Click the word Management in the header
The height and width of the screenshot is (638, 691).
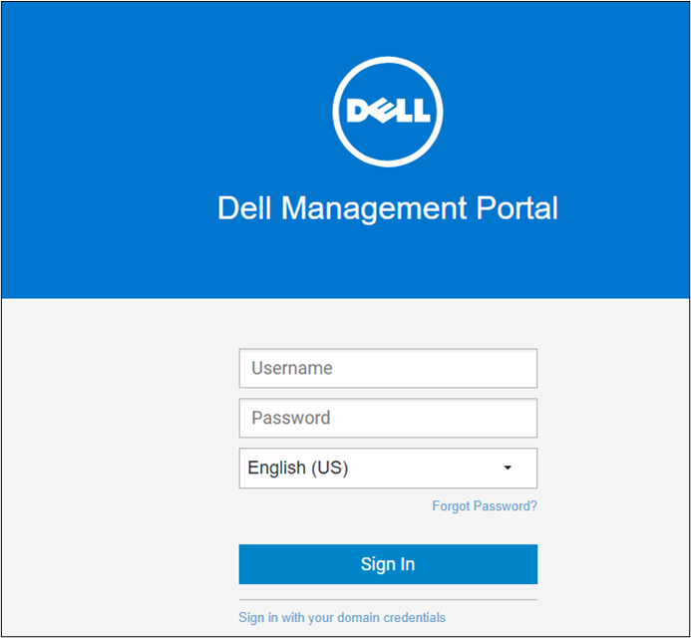[374, 208]
